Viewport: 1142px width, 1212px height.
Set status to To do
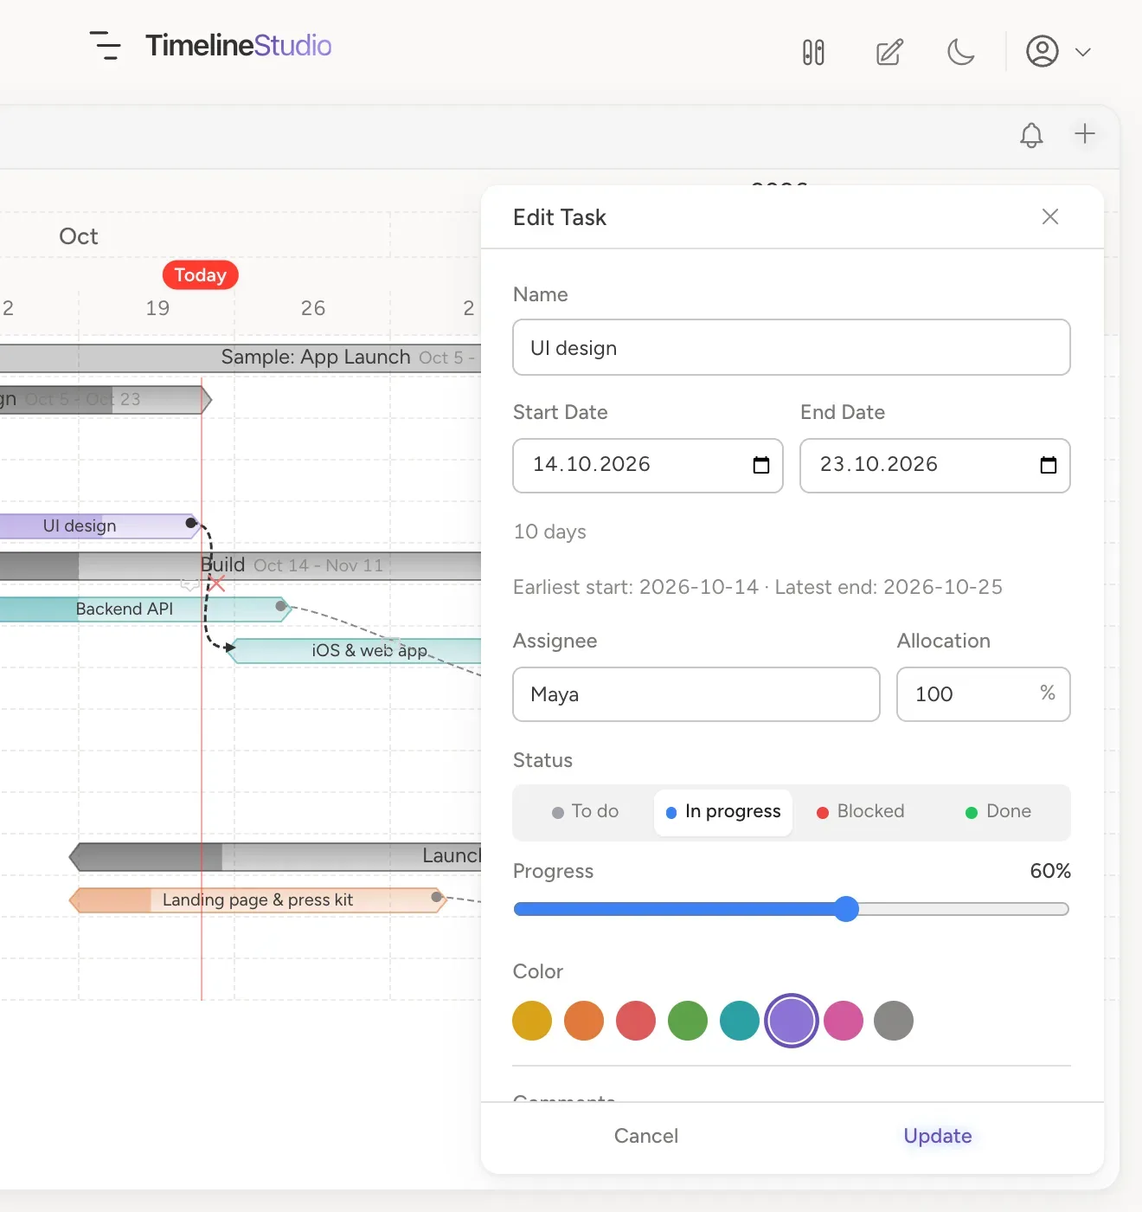[586, 812]
